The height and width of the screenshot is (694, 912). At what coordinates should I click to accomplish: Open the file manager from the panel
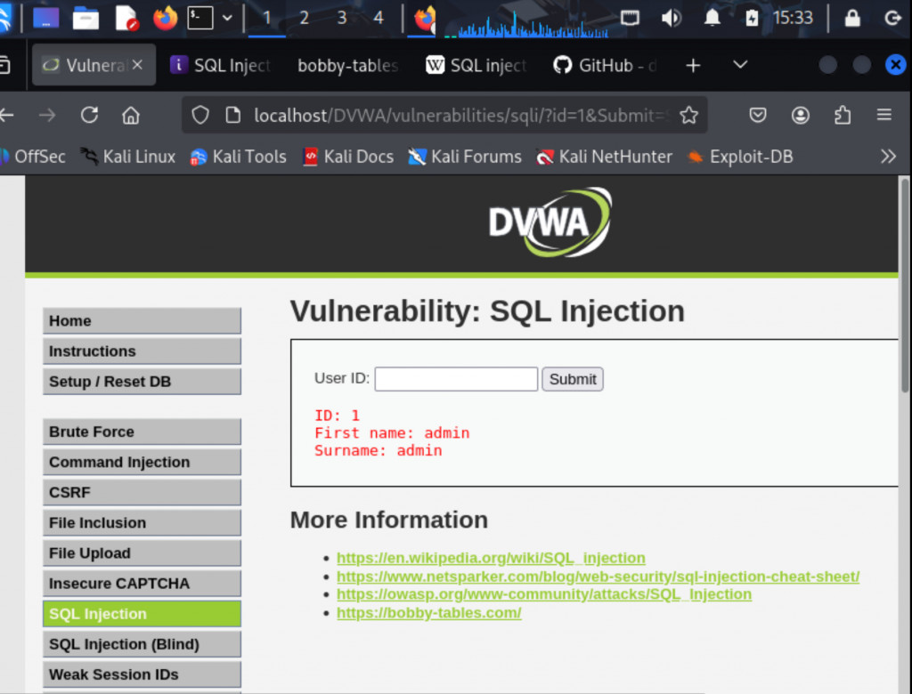(x=85, y=18)
